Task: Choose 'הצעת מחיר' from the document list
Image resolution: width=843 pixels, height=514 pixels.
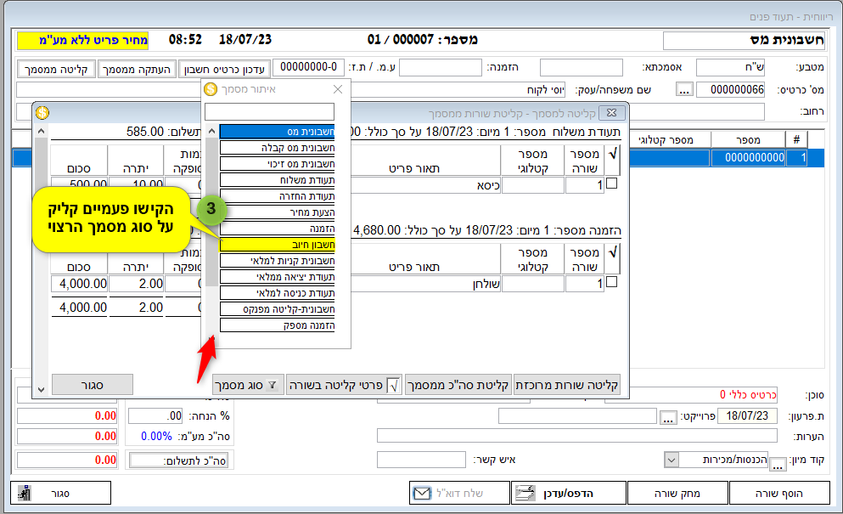Action: coord(277,212)
